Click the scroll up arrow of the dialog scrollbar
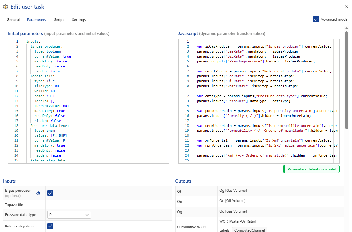The height and width of the screenshot is (232, 352). [347, 28]
